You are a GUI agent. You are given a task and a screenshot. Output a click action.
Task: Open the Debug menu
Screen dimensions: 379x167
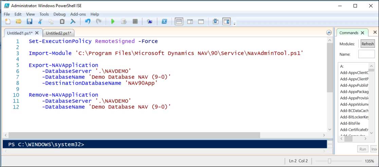pos(59,14)
